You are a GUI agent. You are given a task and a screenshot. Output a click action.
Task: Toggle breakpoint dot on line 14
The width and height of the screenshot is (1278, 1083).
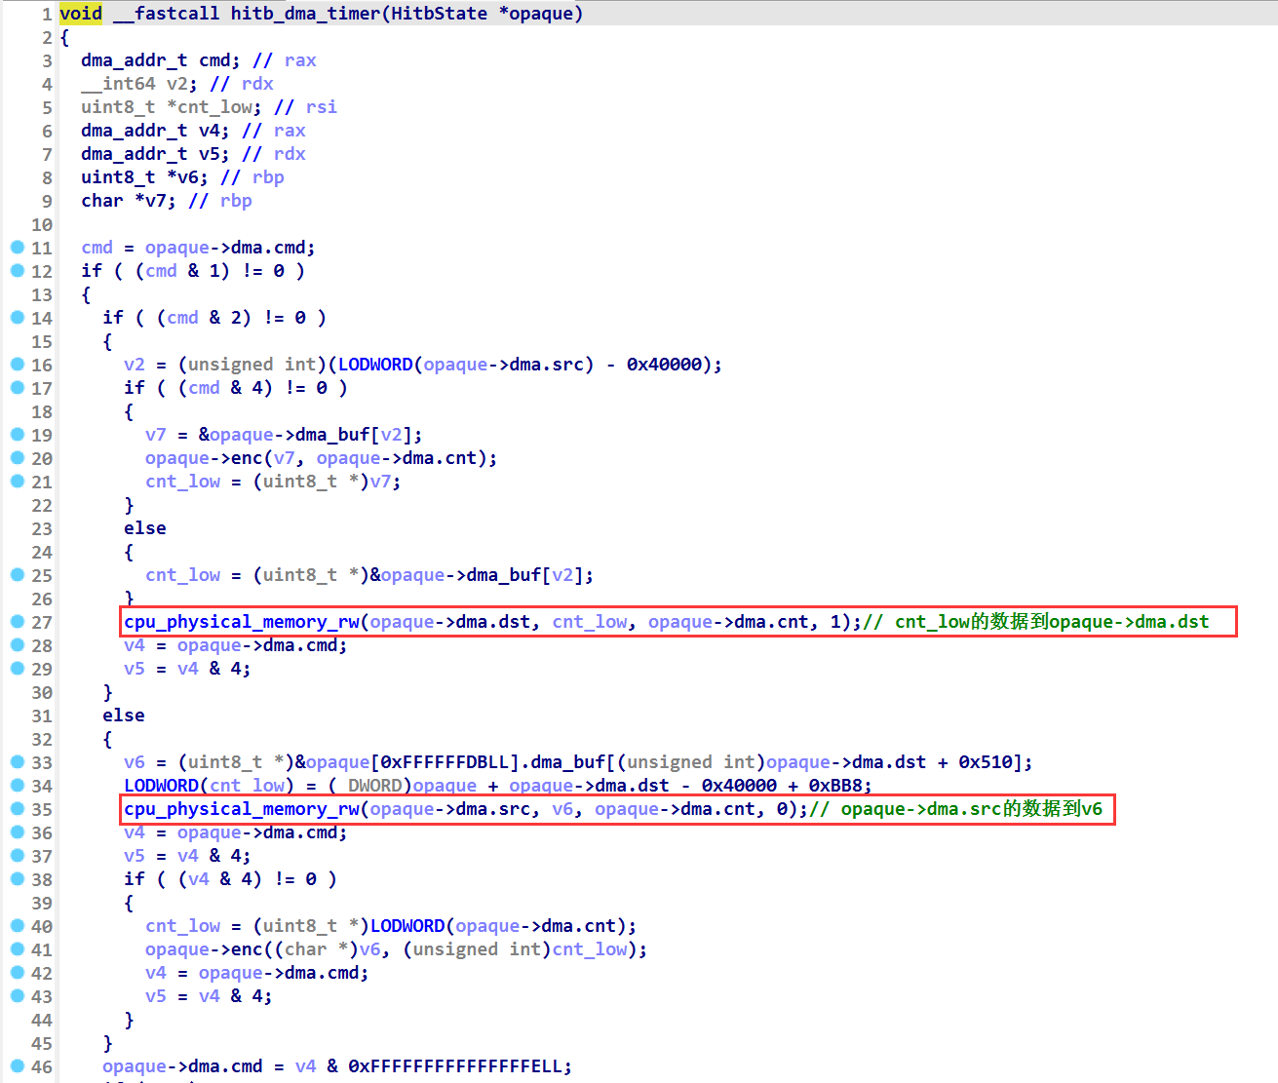click(18, 317)
